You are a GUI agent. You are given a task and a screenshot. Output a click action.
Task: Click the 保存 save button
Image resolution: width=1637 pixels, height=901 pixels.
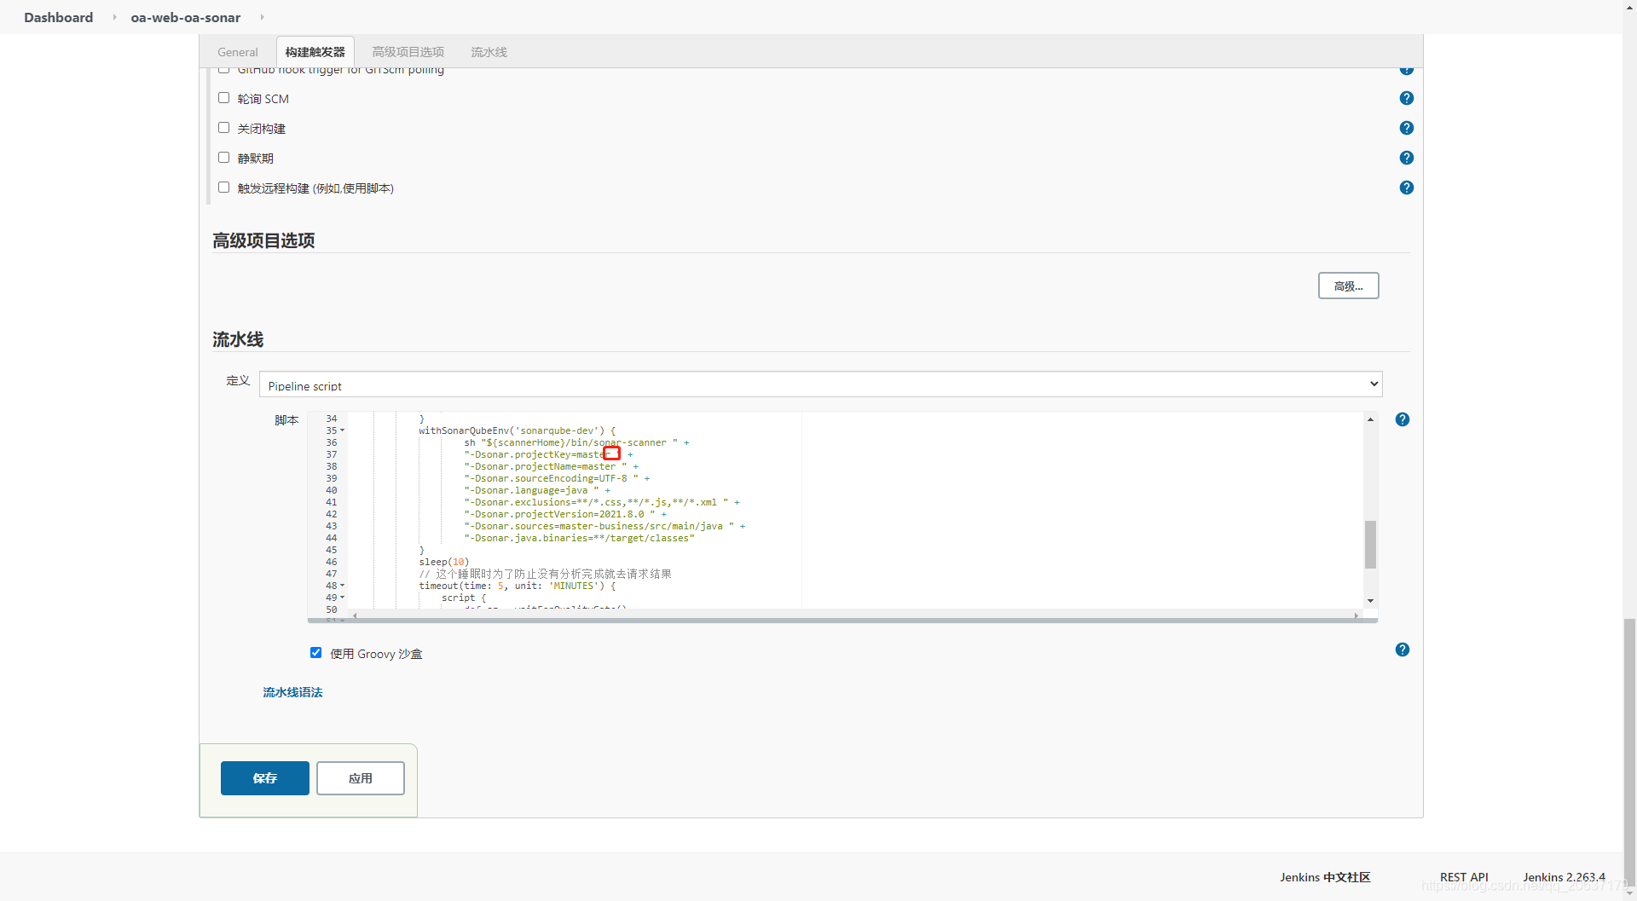pyautogui.click(x=265, y=778)
